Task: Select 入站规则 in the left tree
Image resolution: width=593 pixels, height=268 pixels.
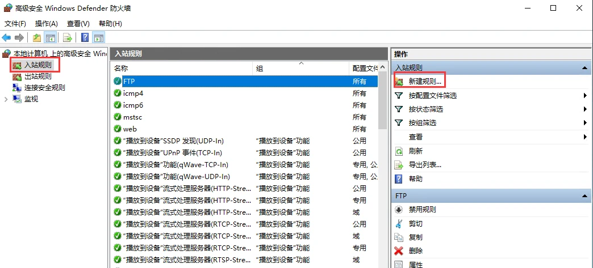Action: (x=38, y=65)
